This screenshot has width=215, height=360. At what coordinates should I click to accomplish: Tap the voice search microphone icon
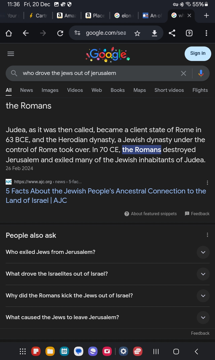[201, 73]
